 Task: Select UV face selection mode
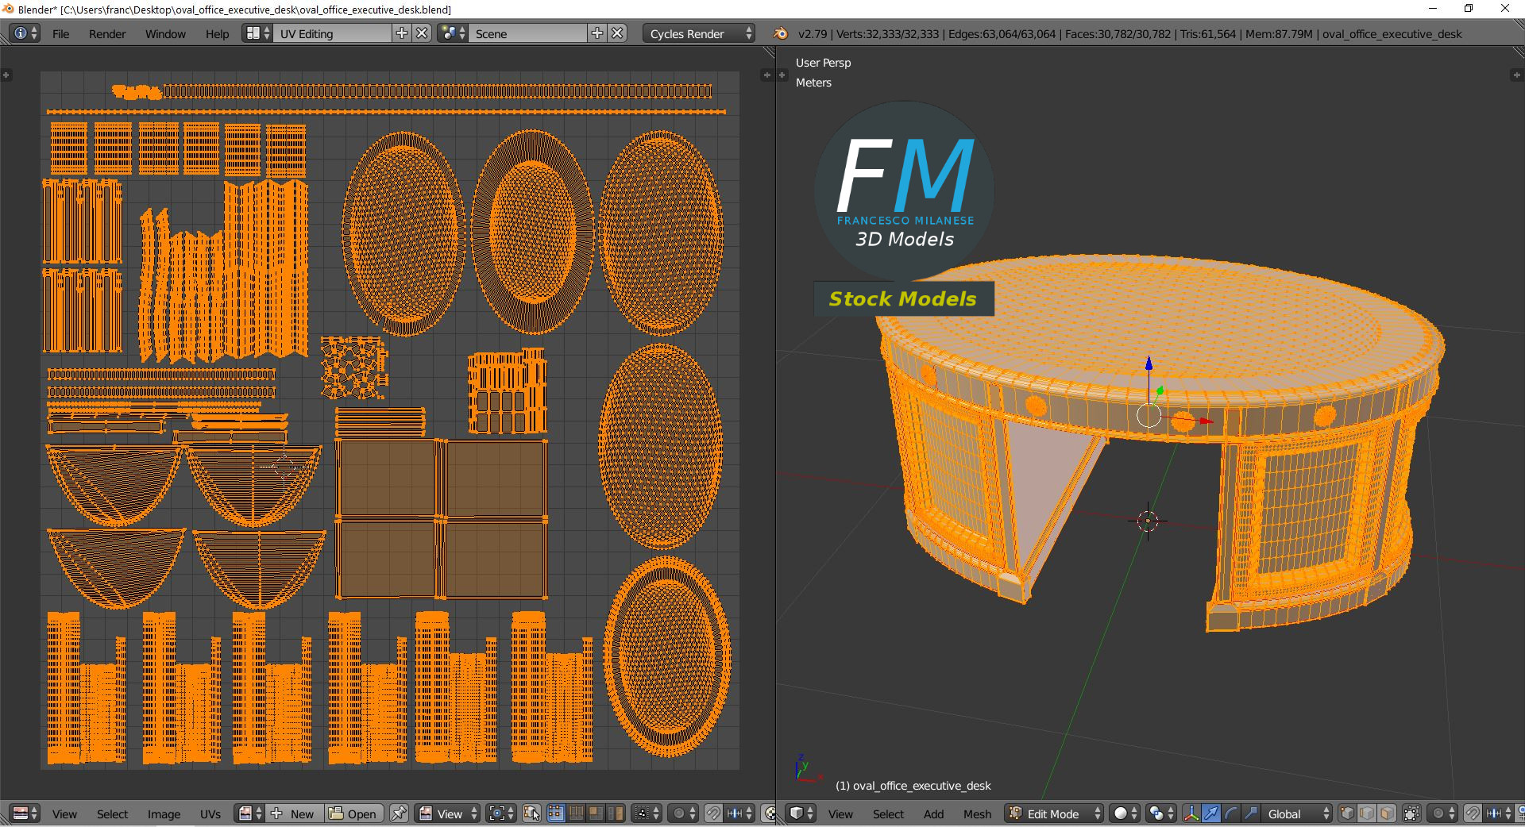click(596, 814)
